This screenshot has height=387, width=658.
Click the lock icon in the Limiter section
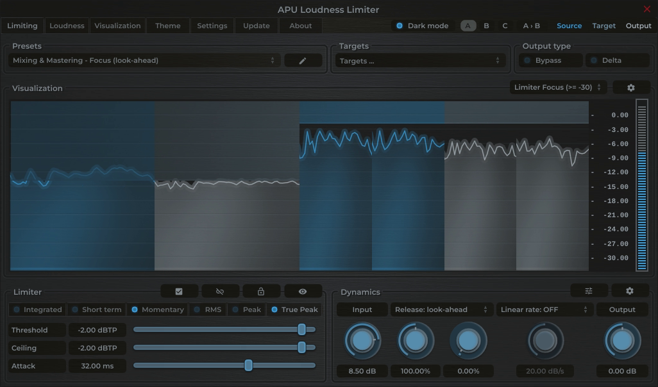262,290
